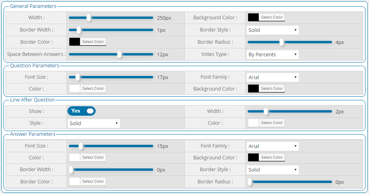Click the black Answer Background Color swatch
This screenshot has width=369, height=194.
click(x=253, y=157)
